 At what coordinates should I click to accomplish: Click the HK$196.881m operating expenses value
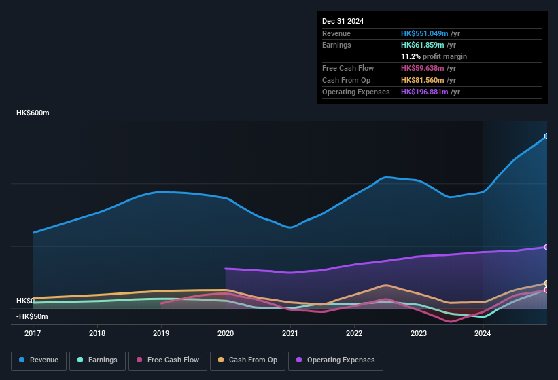424,92
